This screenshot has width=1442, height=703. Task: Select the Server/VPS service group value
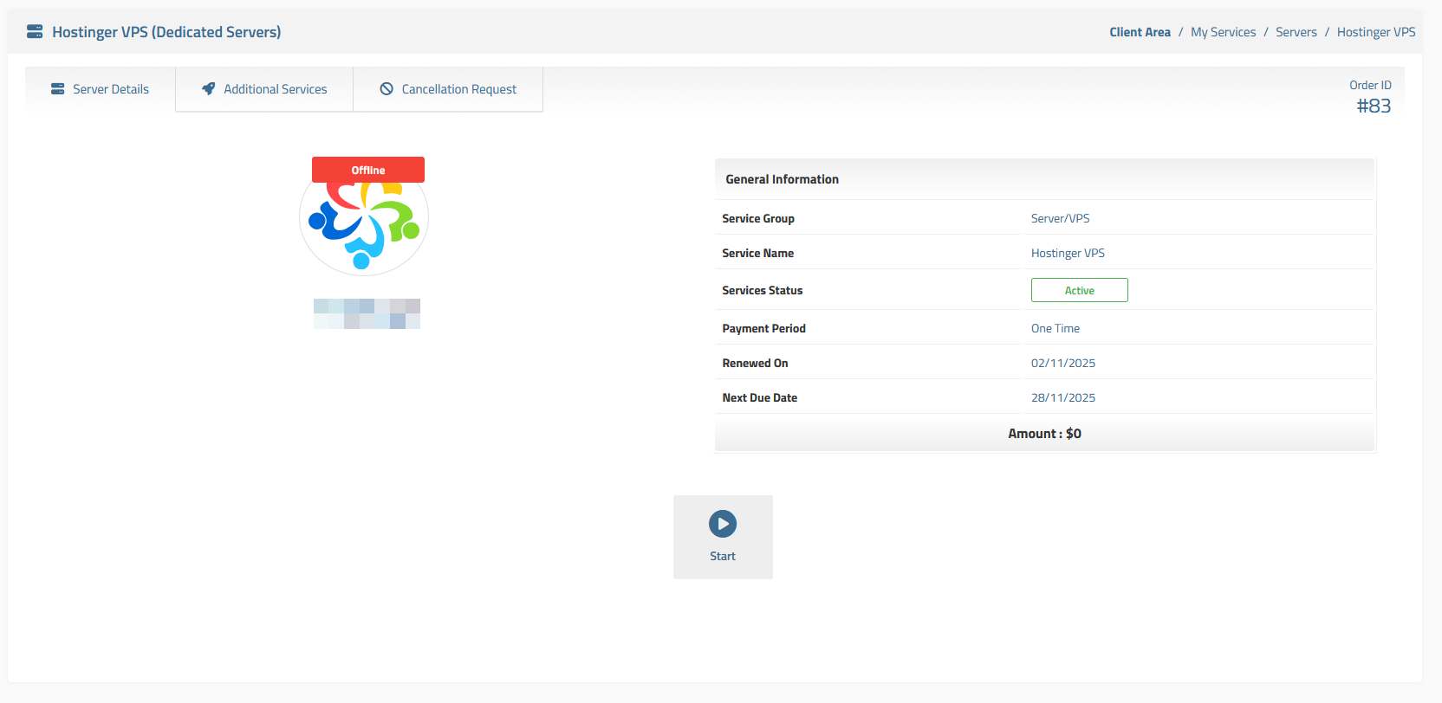(1060, 218)
